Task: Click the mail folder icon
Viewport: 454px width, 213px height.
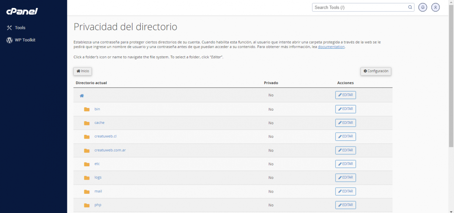Action: point(87,191)
